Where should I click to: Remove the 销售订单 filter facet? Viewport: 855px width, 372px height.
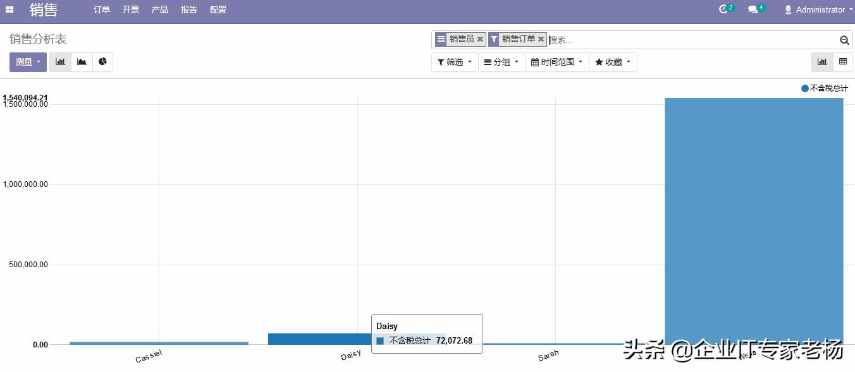pyautogui.click(x=541, y=39)
